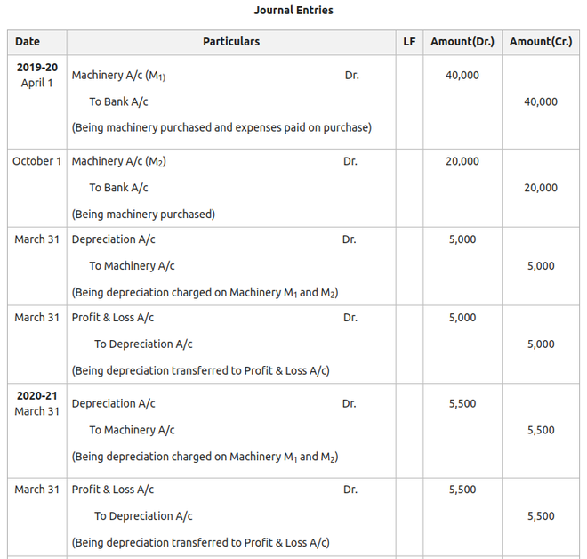Viewport: 587px width, 559px height.
Task: Click the Amount(Cr.) column header
Action: [542, 42]
